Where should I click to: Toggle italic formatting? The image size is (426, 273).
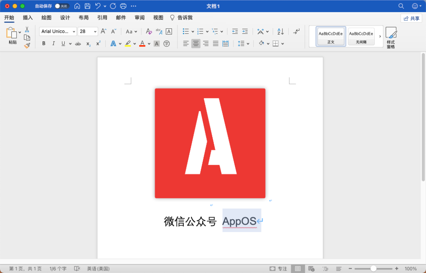pyautogui.click(x=54, y=44)
